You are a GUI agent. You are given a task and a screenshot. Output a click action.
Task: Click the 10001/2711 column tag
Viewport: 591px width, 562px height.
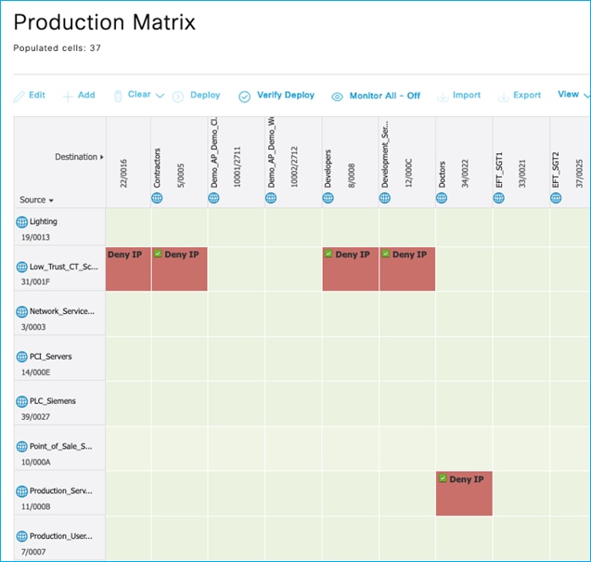[x=238, y=167]
